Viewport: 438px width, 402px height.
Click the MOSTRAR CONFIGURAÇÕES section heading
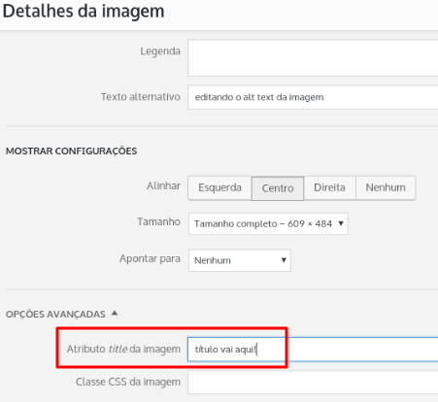click(71, 151)
